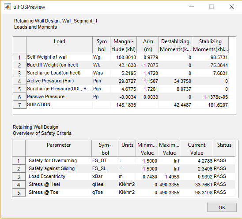Click the Maximum Value column header
This screenshot has width=242, height=219.
point(169,148)
